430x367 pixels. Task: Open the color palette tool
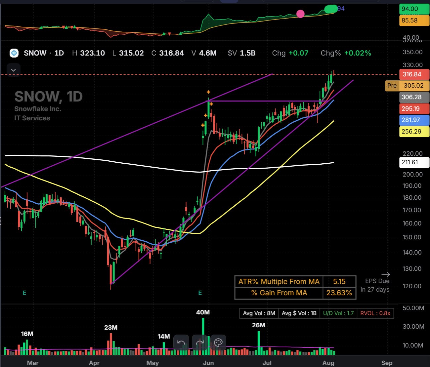point(218,343)
